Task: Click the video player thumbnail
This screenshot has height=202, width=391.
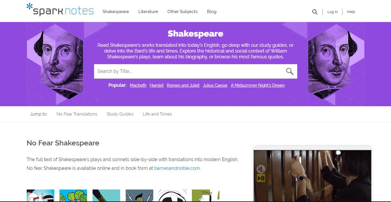Action: point(312,176)
